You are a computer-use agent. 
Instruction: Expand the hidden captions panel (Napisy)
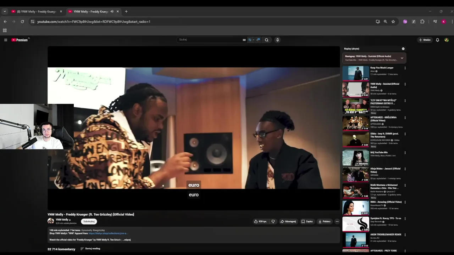(403, 49)
